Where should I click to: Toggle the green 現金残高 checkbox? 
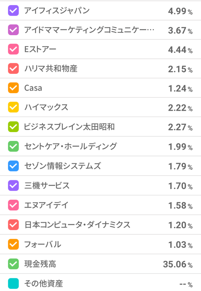13,264
